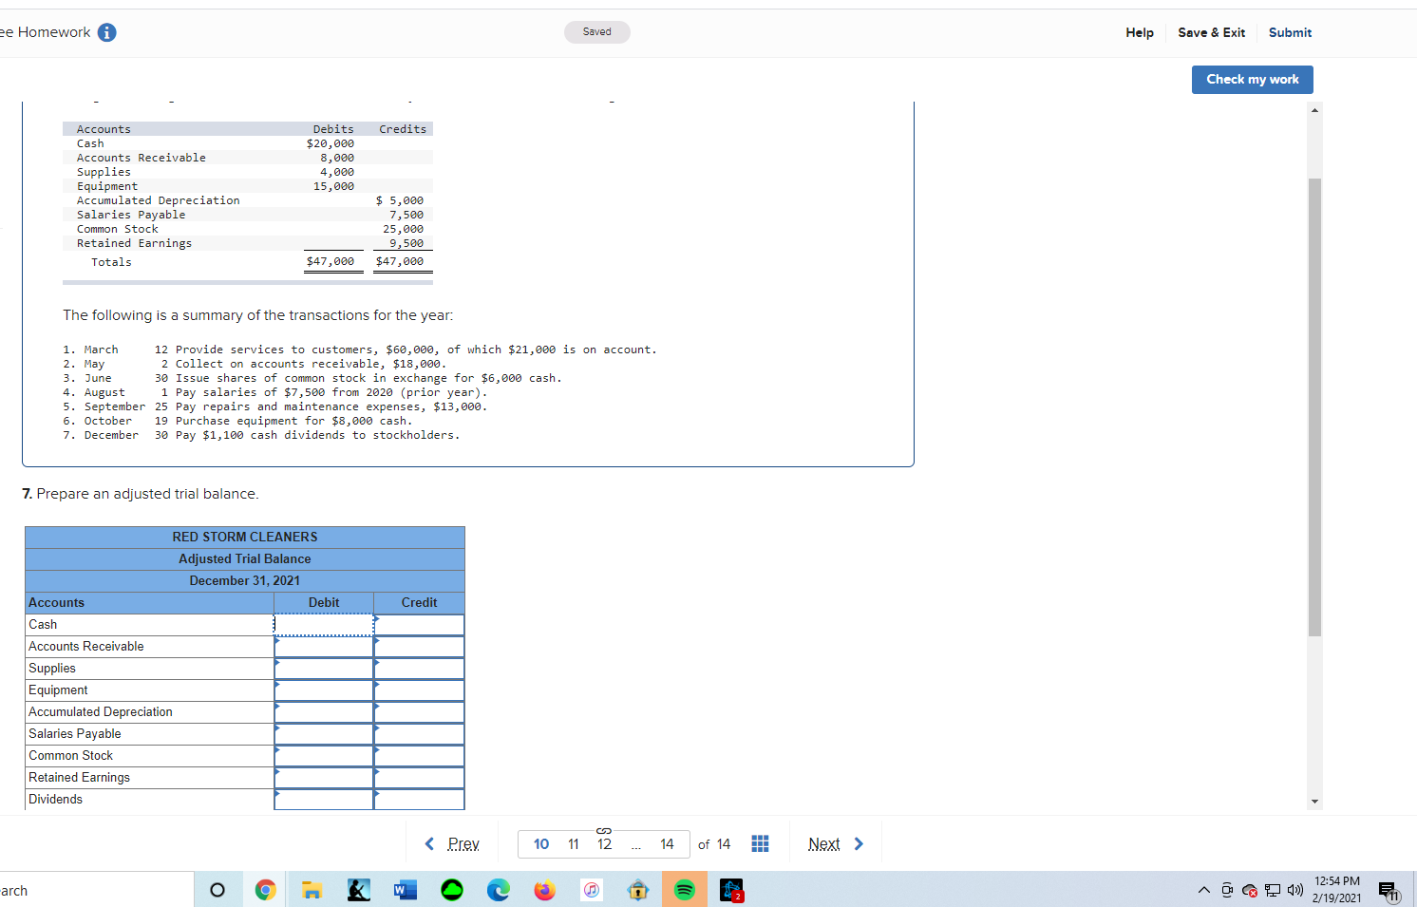Select Save & Exit
This screenshot has height=907, width=1417.
pos(1211,31)
